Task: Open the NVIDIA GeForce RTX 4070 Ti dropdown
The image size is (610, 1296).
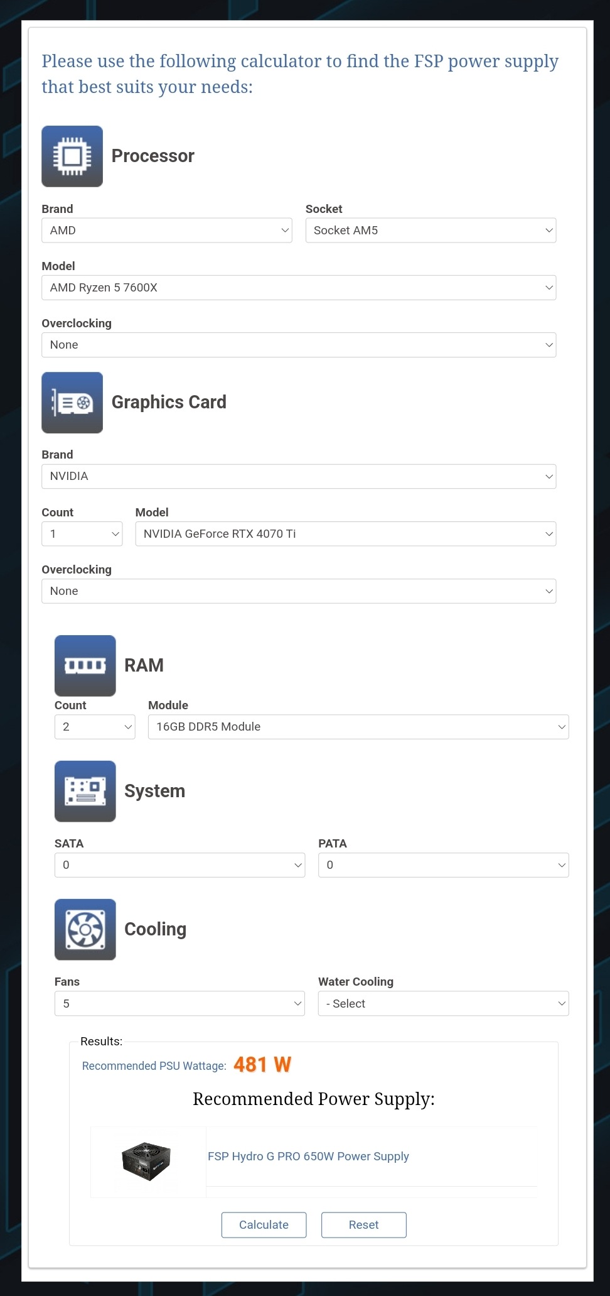Action: [346, 534]
